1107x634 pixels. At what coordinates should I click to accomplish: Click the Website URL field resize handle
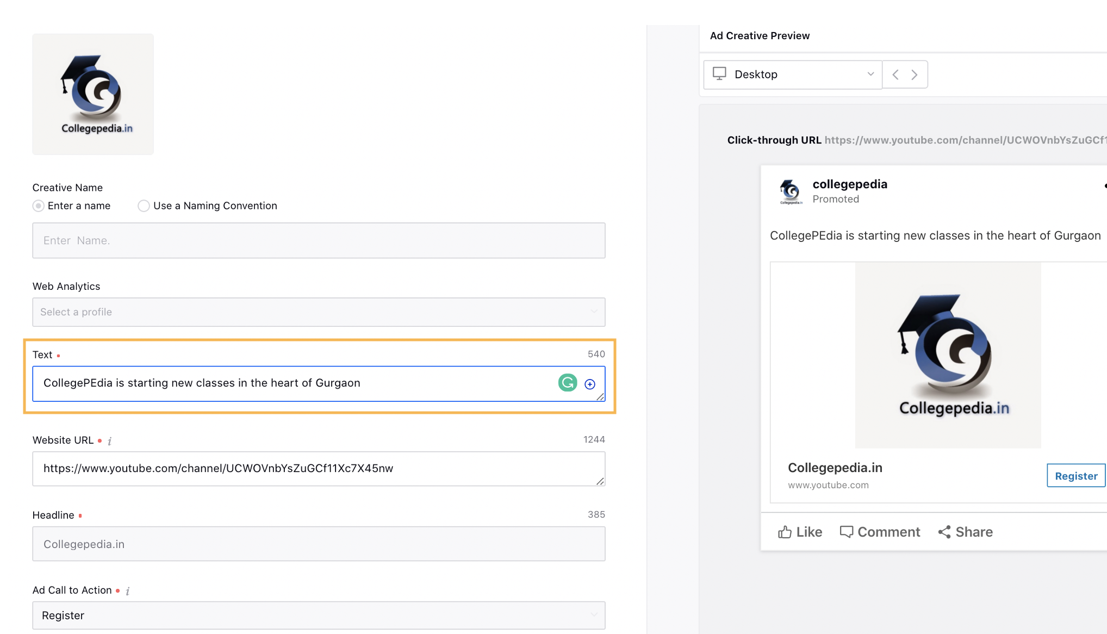[600, 481]
